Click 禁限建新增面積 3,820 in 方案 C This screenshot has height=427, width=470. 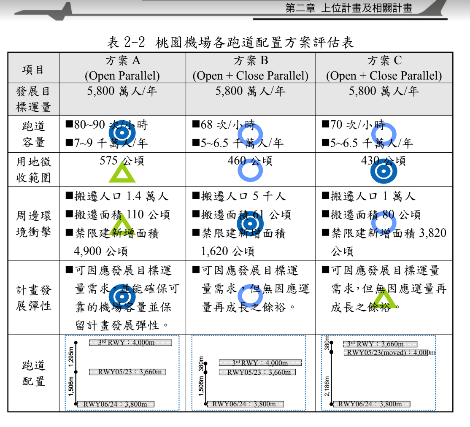pyautogui.click(x=384, y=233)
